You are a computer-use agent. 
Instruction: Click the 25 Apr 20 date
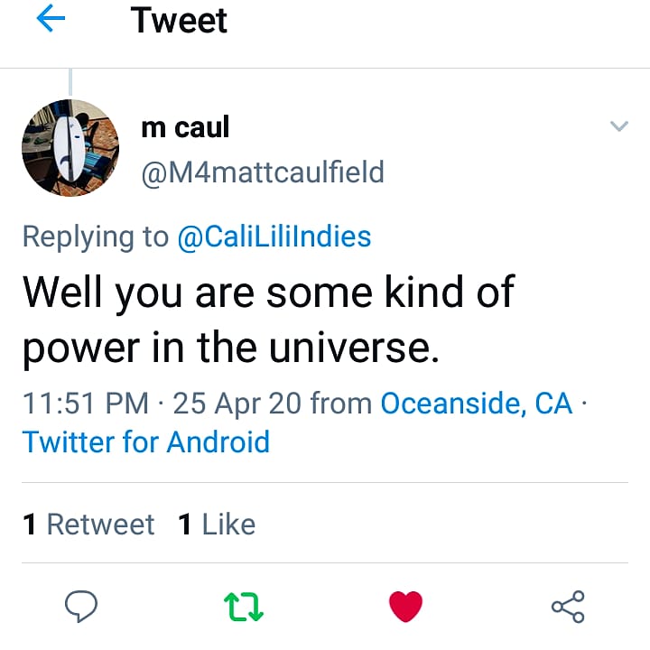click(237, 403)
